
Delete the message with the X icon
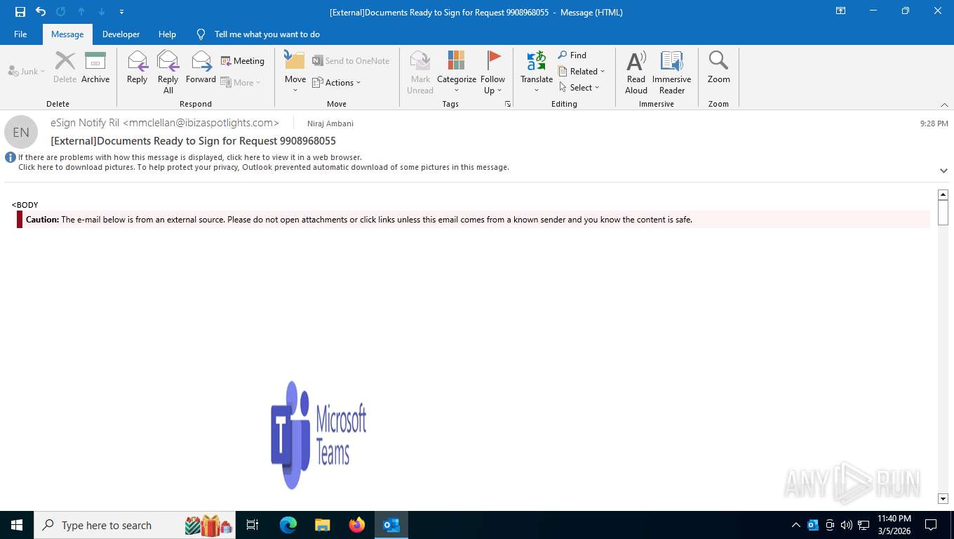point(65,67)
